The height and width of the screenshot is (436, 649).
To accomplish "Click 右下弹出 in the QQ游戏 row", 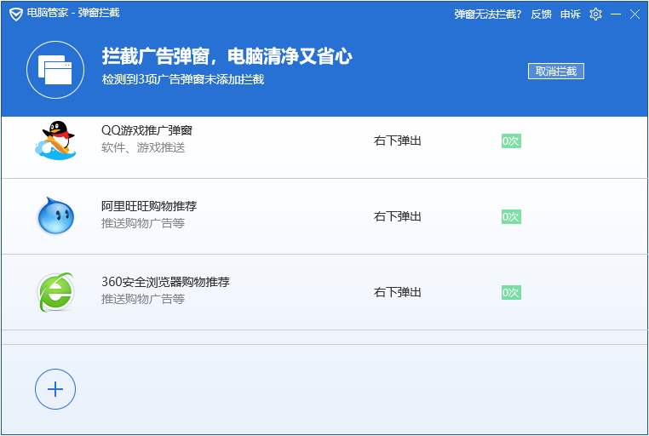I will click(x=398, y=141).
